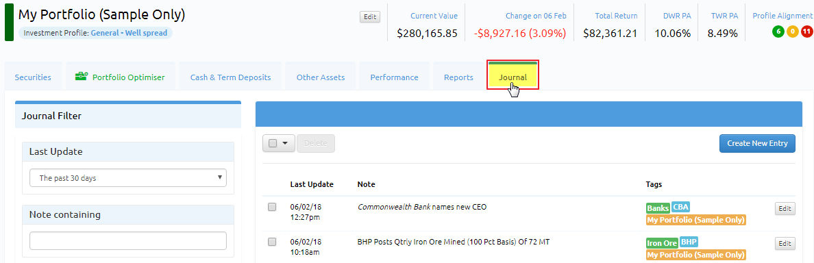814x263 pixels.
Task: Open the Securities tab
Action: (33, 77)
